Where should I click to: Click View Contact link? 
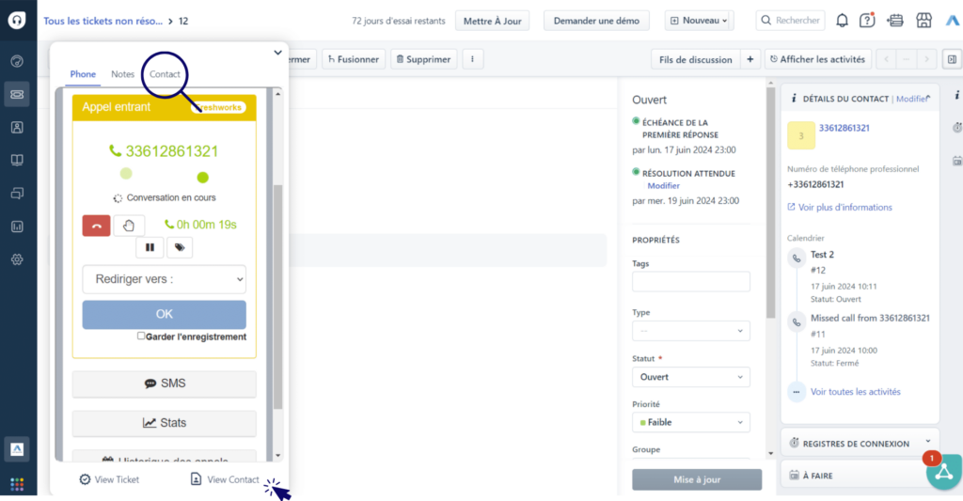point(225,479)
